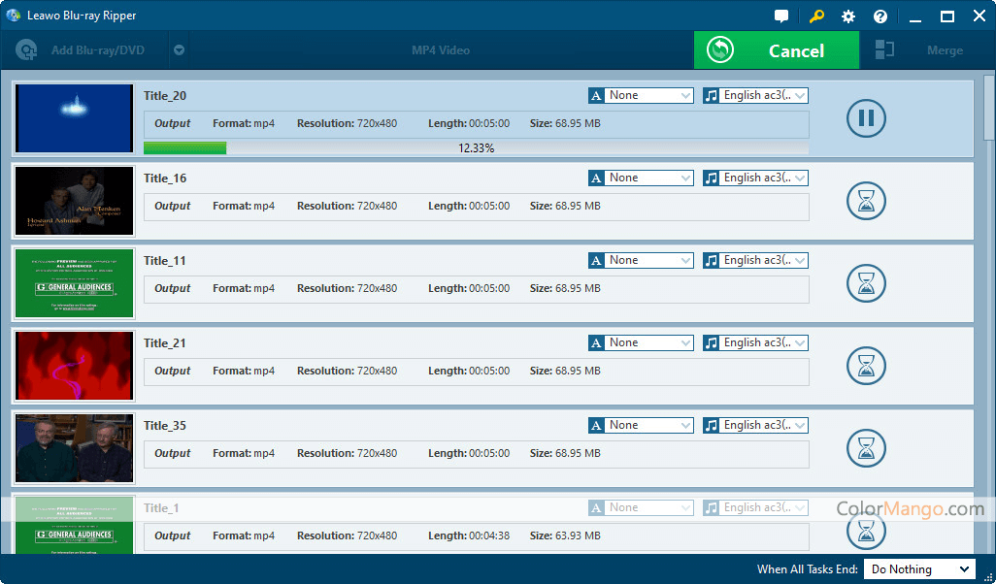Open the When All Tasks End dropdown
The image size is (996, 584).
click(x=918, y=569)
